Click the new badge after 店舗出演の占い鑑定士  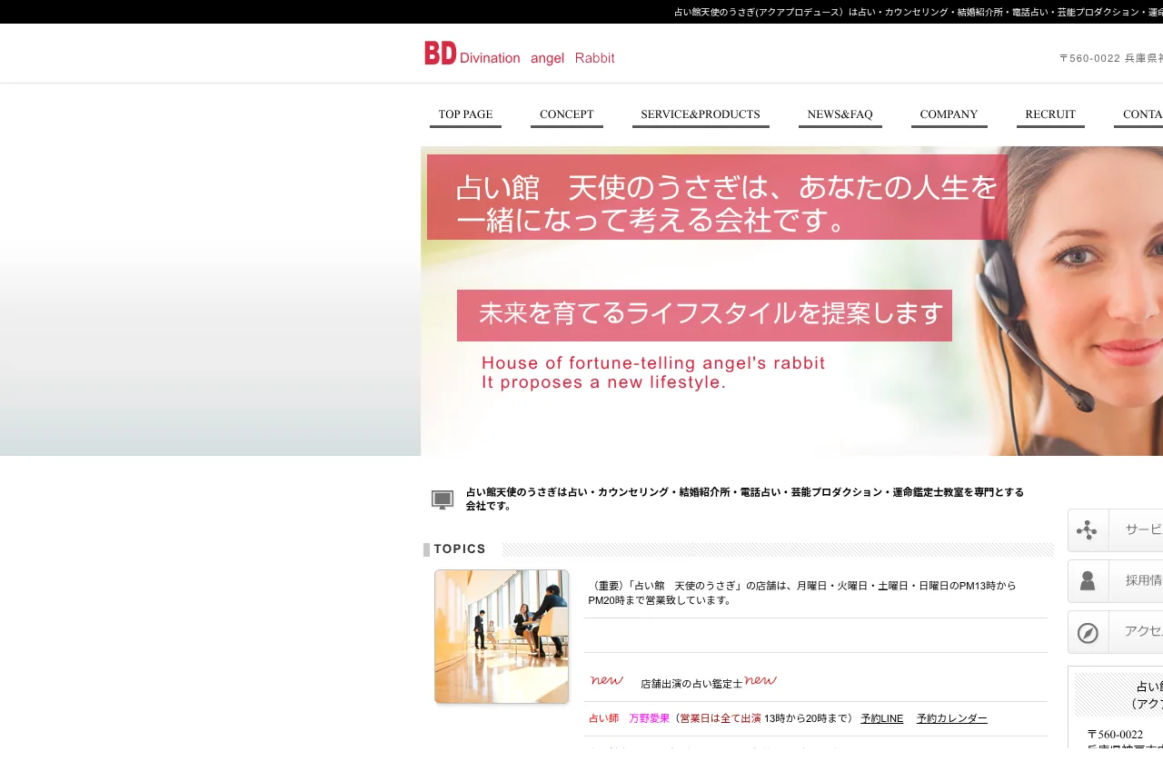pos(760,680)
